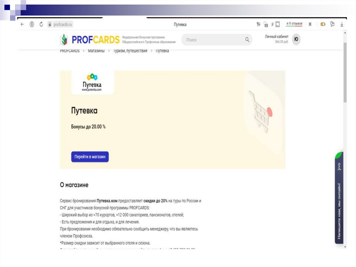The height and width of the screenshot is (267, 356).
Task: Bookmark the page with the bookmark icon
Action: coord(310,24)
